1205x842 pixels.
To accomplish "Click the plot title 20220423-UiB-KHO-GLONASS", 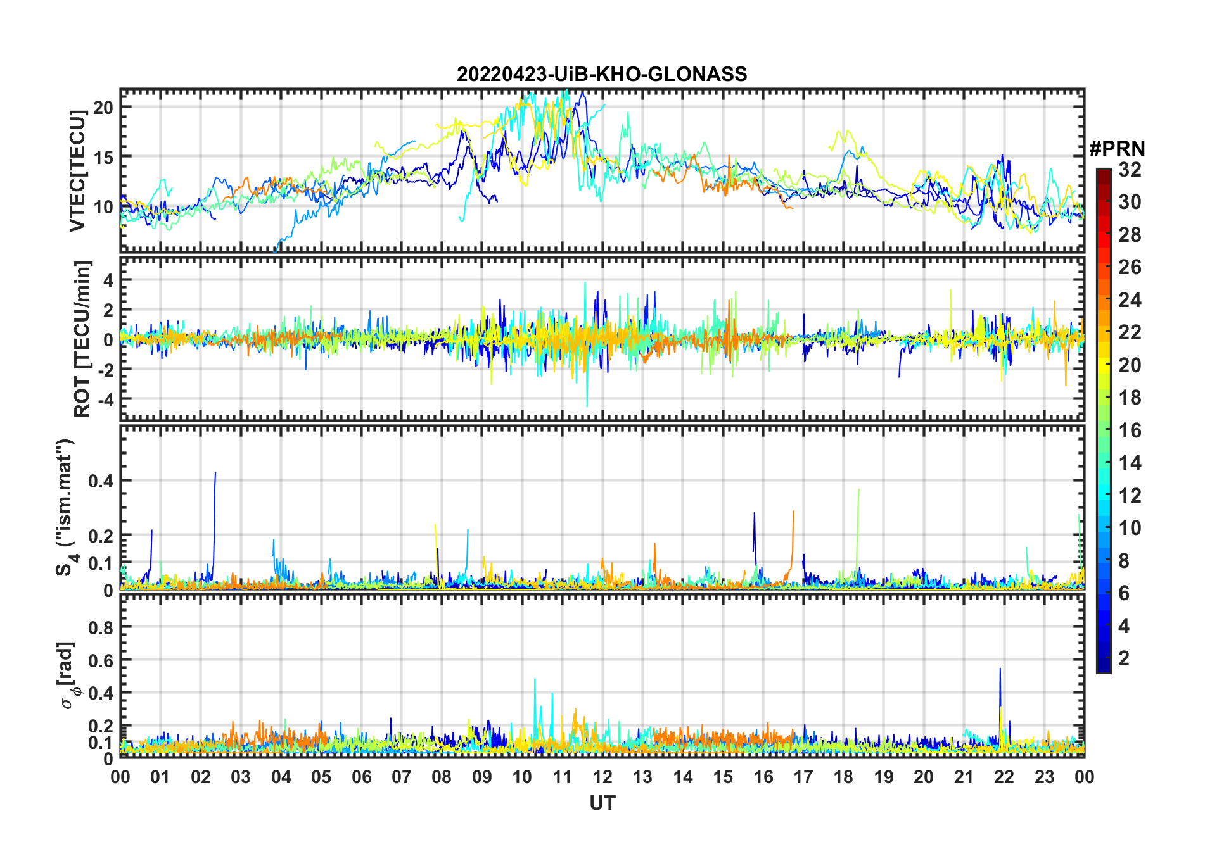I will pyautogui.click(x=602, y=74).
